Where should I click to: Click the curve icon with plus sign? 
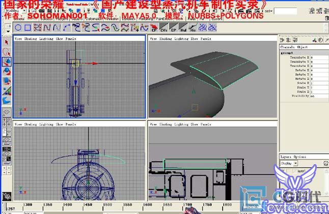tap(134, 27)
